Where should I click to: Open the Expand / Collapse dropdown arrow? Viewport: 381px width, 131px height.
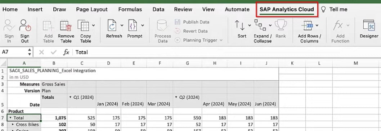(270, 25)
